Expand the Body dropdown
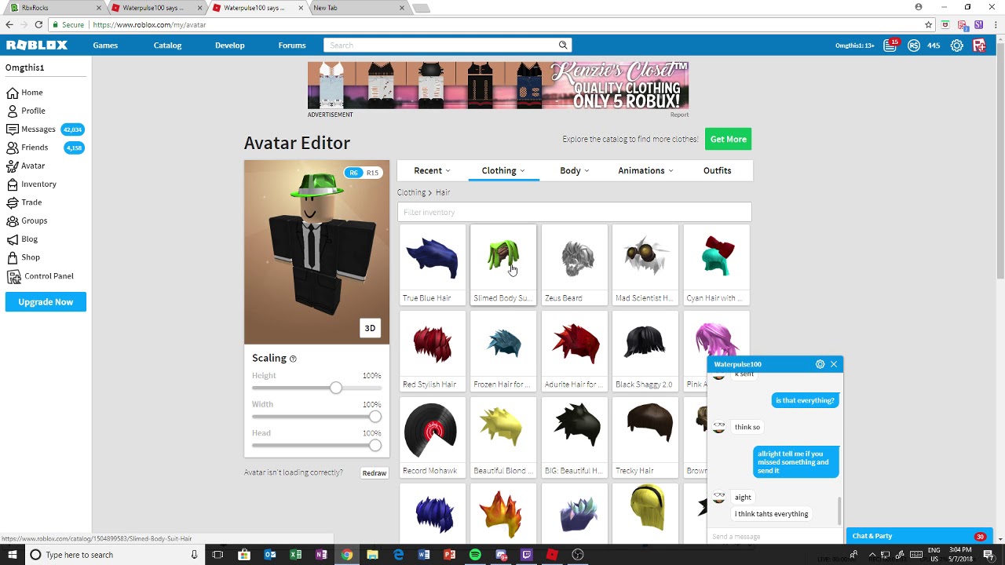This screenshot has height=565, width=1005. pyautogui.click(x=574, y=170)
